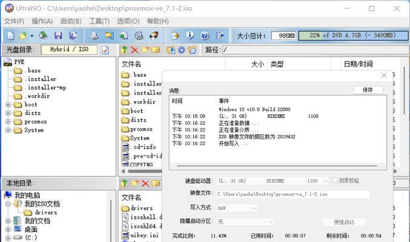Click the red Delete icon in local toolbar

click(145, 183)
